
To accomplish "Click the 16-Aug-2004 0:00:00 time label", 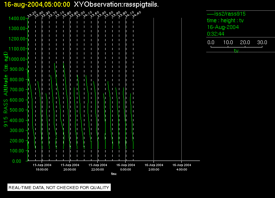I will tap(126, 167).
